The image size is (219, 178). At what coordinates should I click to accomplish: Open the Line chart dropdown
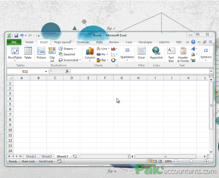click(x=103, y=49)
